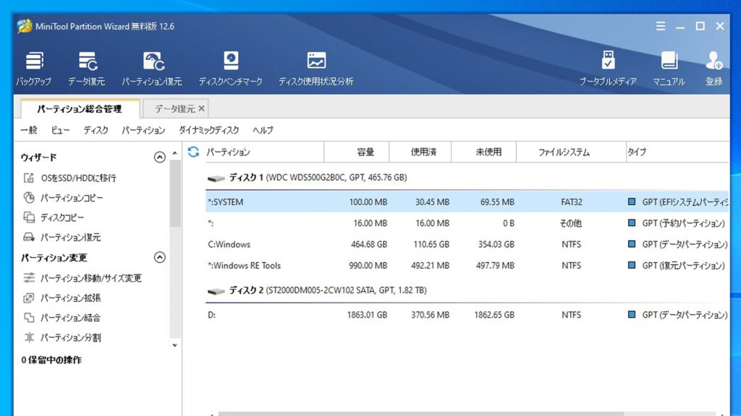The width and height of the screenshot is (741, 416).
Task: Select the *:Windows RE Tools partition row
Action: [x=467, y=266]
